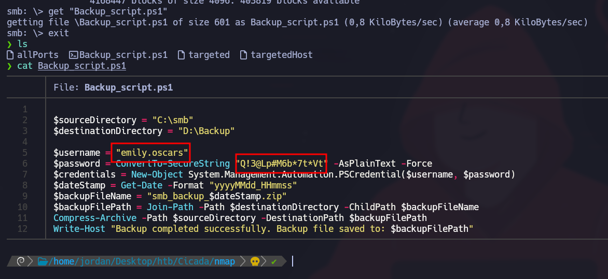Click the script icon beside Backup_script.ps1 listing
Image resolution: width=608 pixels, height=279 pixels.
(x=74, y=55)
